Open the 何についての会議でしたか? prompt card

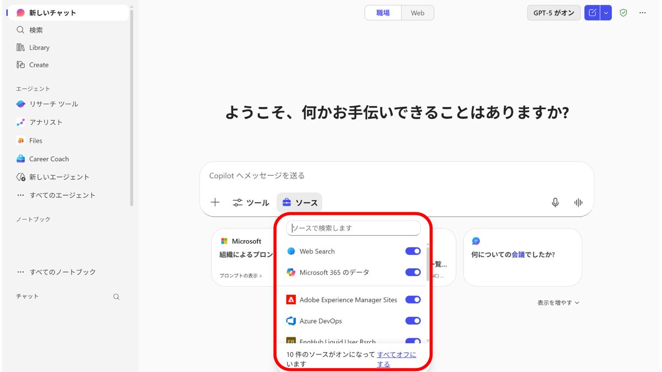pyautogui.click(x=522, y=257)
